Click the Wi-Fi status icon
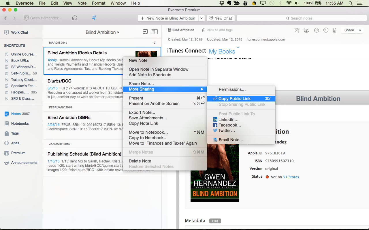369x230 pixels. point(289,3)
